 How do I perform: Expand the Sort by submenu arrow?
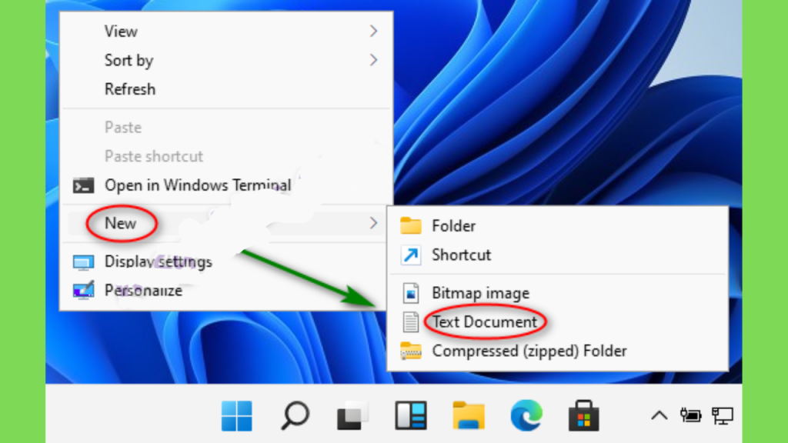(373, 60)
